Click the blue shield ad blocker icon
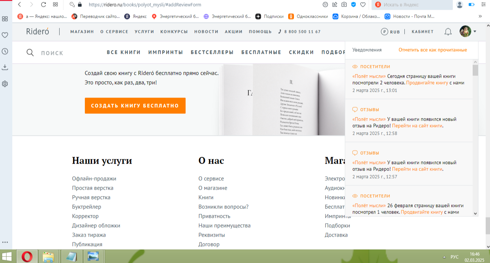 click(x=354, y=5)
